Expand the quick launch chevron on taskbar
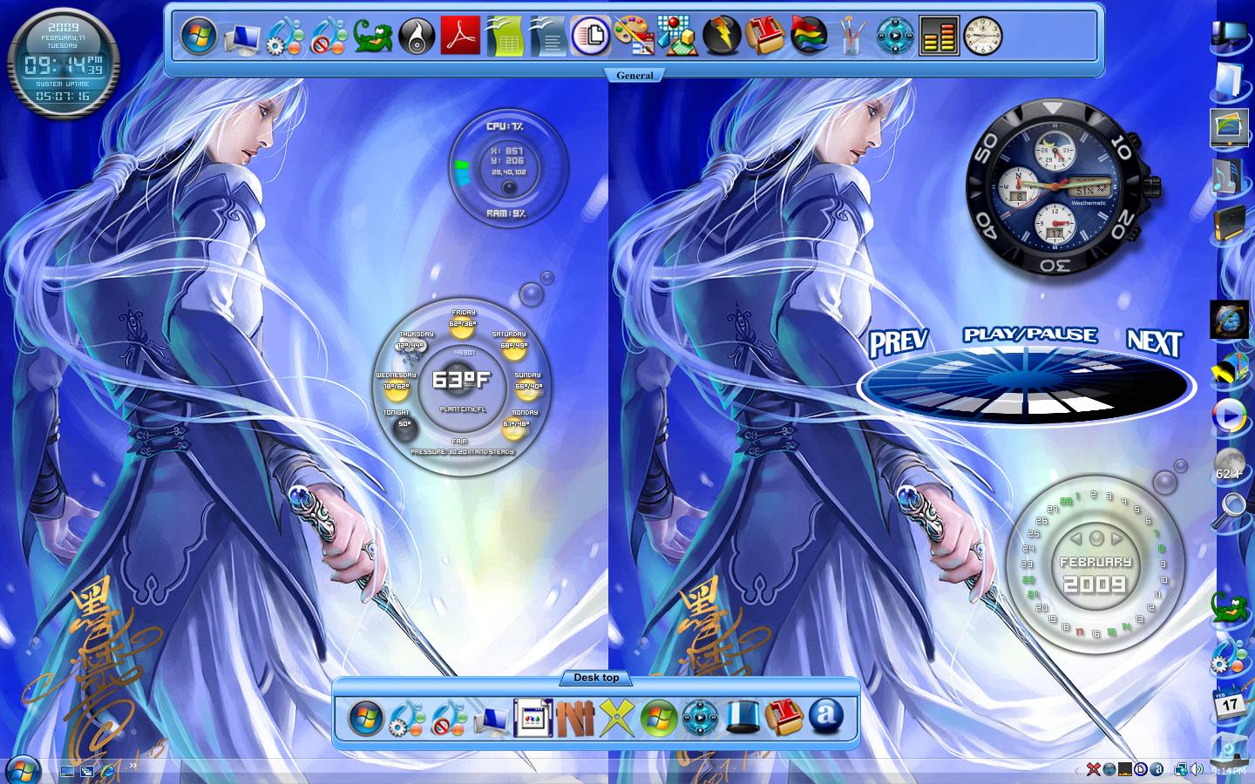The width and height of the screenshot is (1255, 784). [134, 766]
